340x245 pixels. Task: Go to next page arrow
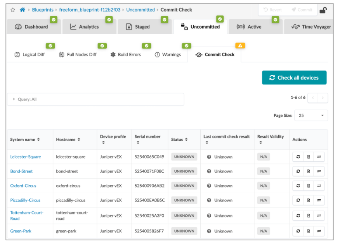click(323, 98)
